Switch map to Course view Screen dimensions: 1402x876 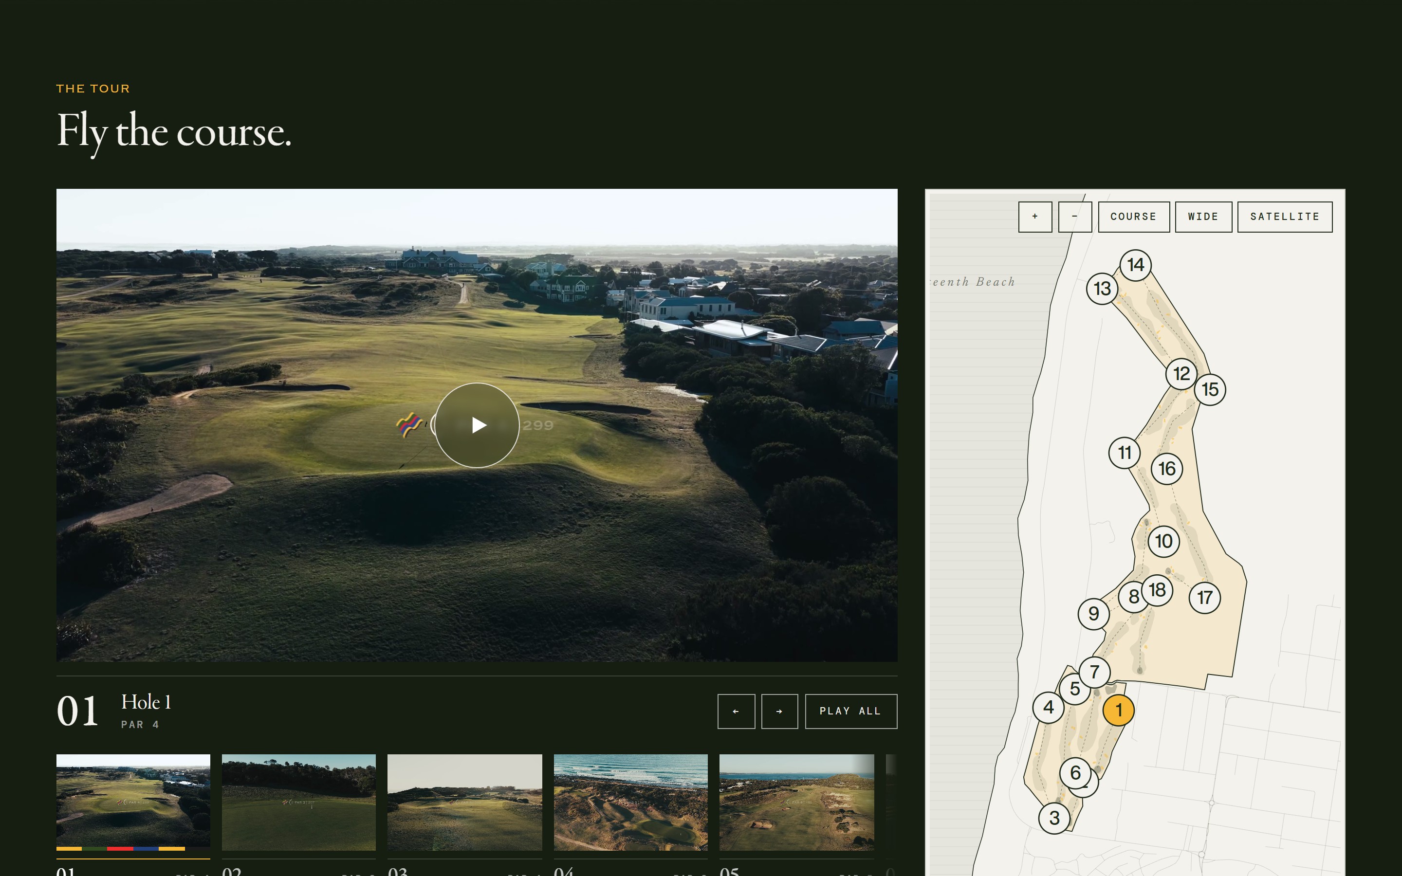[1134, 217]
